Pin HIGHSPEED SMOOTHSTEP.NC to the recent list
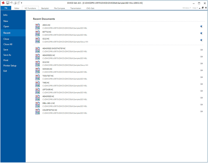Image resolution: width=208 pixels, height=163 pixels. [201, 50]
